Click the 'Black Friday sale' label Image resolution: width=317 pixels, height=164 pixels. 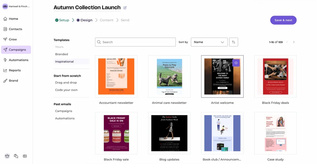[116, 160]
